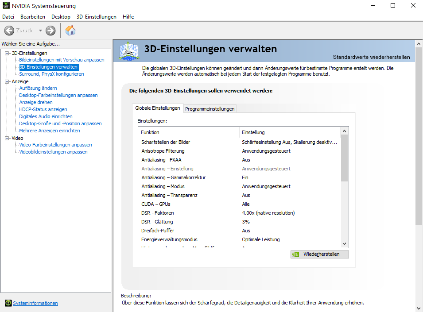This screenshot has height=312, width=423.
Task: Select the Dreifach-Puffer row
Action: click(x=239, y=231)
